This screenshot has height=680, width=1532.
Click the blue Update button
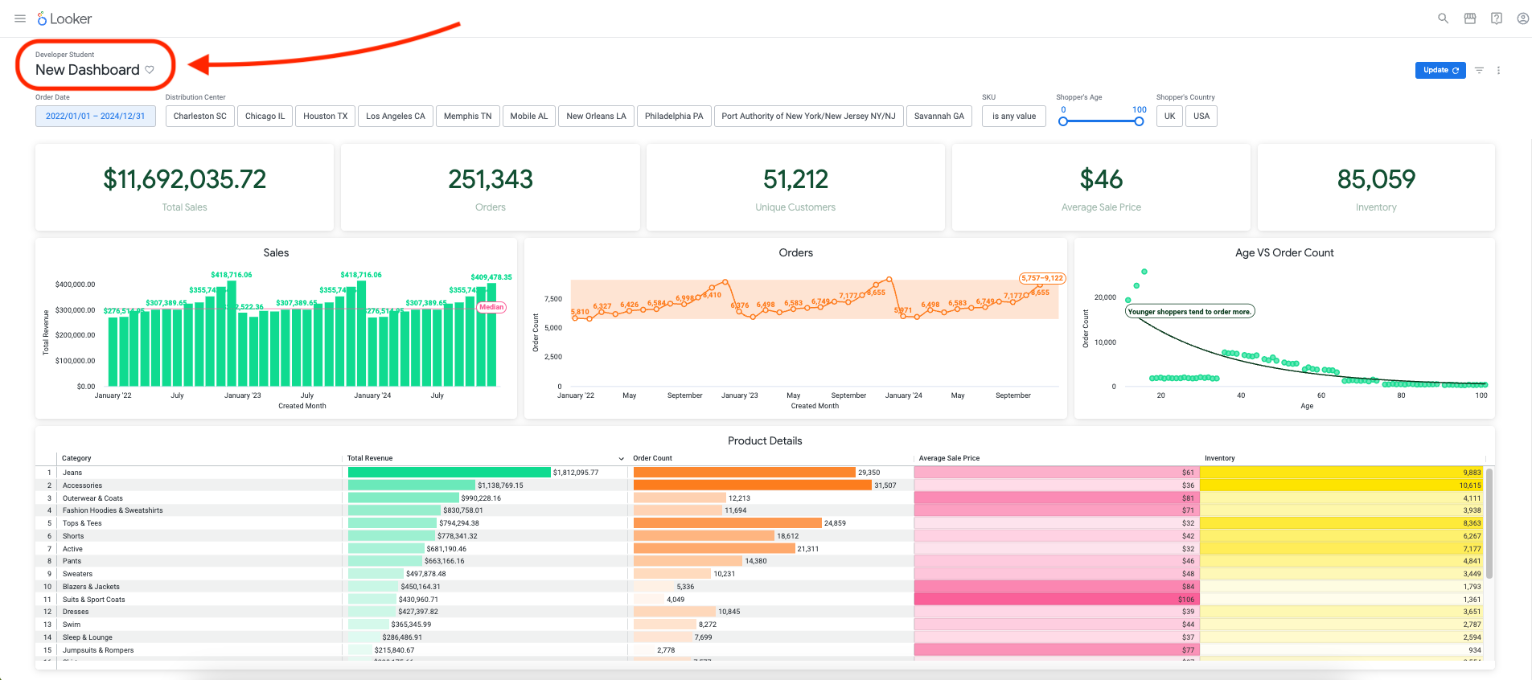point(1440,70)
